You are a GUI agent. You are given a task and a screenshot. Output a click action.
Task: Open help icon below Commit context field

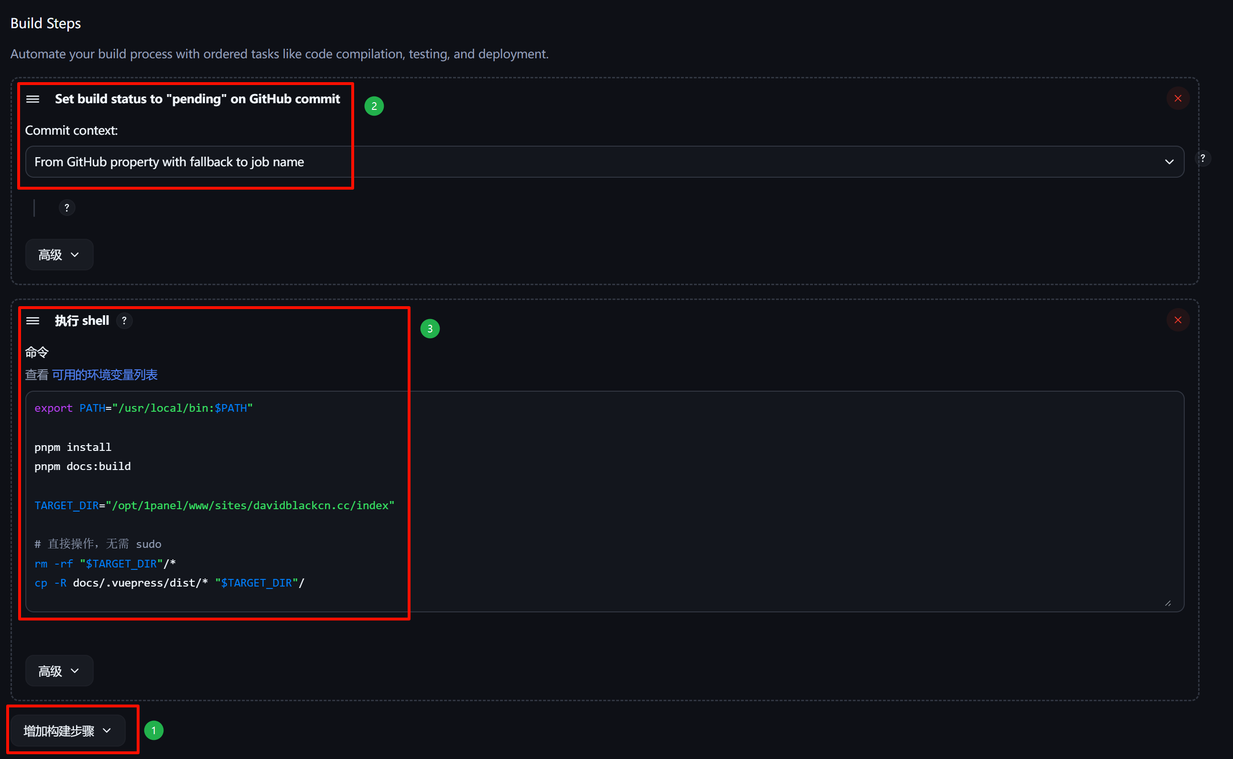coord(67,208)
